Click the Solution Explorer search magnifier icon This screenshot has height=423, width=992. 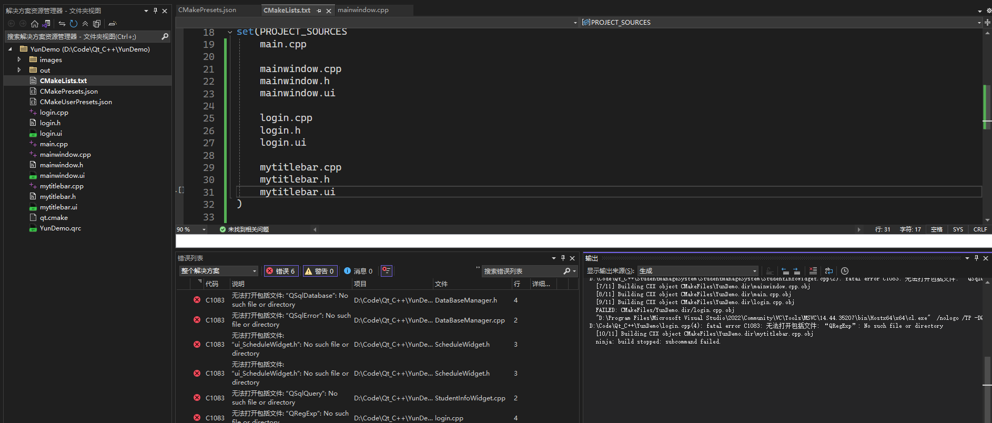[x=165, y=36]
